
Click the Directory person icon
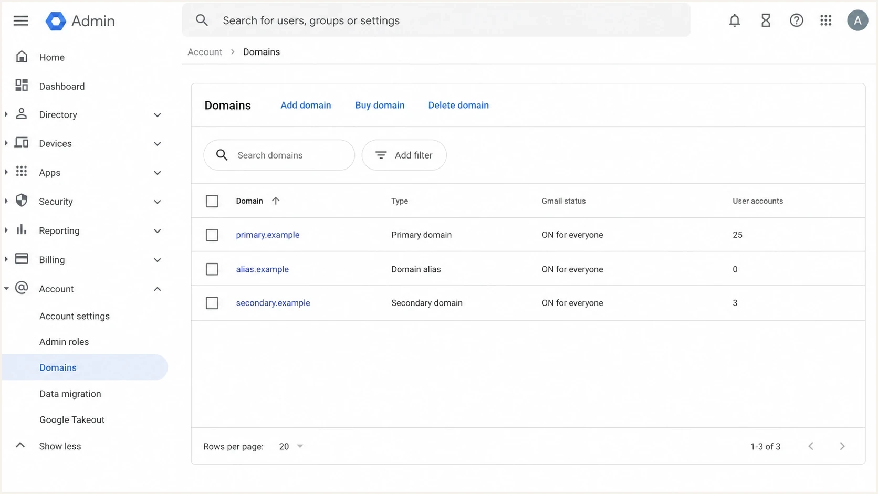[22, 113]
